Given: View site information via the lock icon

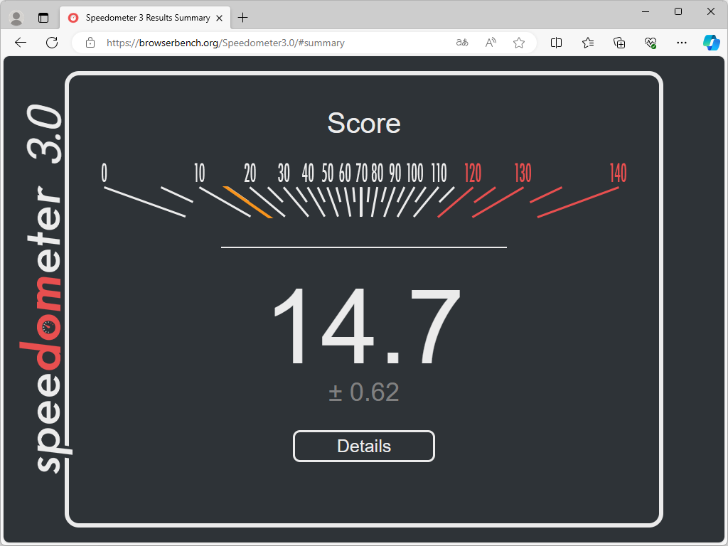Looking at the screenshot, I should click(x=90, y=43).
